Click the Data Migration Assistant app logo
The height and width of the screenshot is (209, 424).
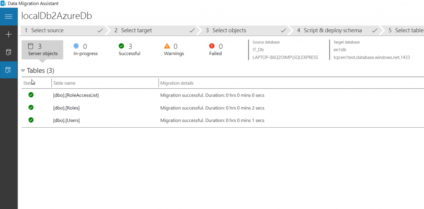[x=3, y=3]
